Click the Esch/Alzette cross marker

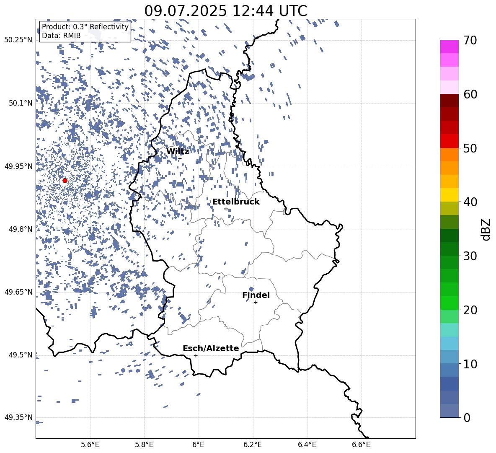pyautogui.click(x=196, y=355)
